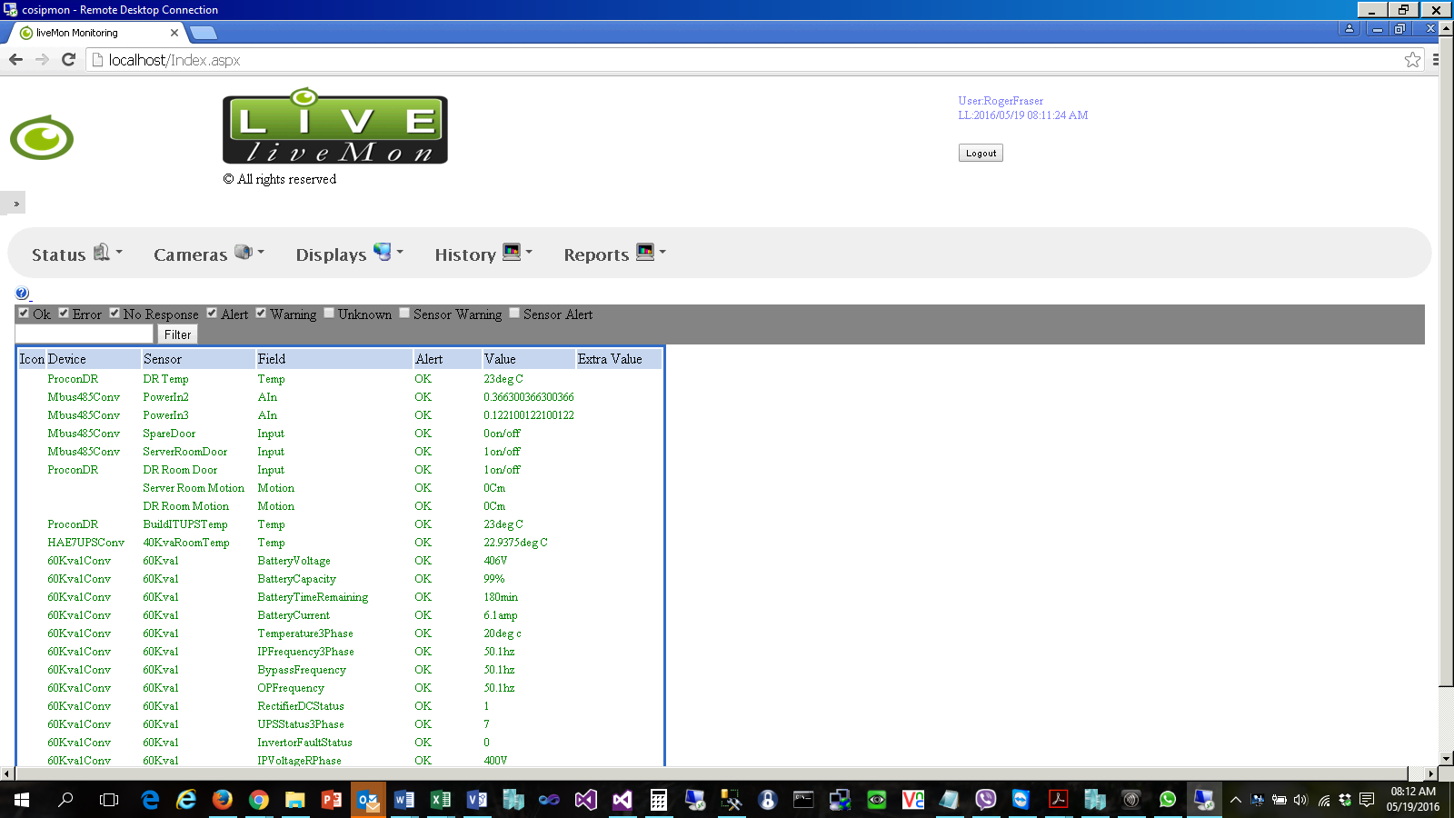This screenshot has height=818, width=1454.
Task: Click the browser reload page icon
Action: point(68,60)
